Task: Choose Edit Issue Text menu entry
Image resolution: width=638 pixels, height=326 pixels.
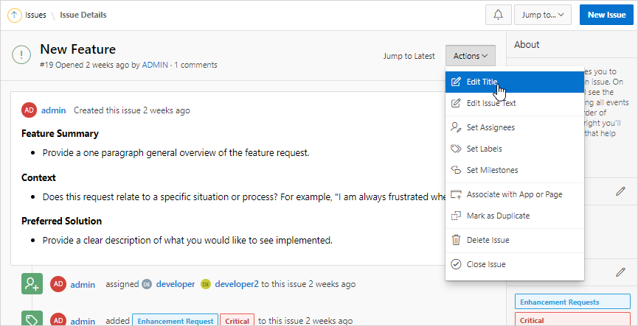Action: (491, 103)
